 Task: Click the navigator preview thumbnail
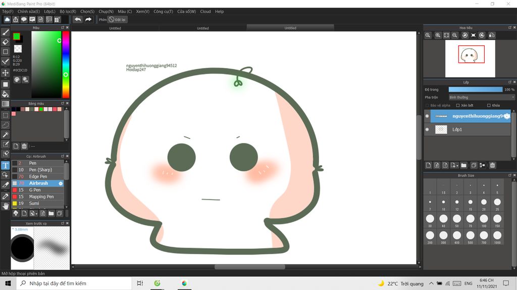(x=470, y=58)
